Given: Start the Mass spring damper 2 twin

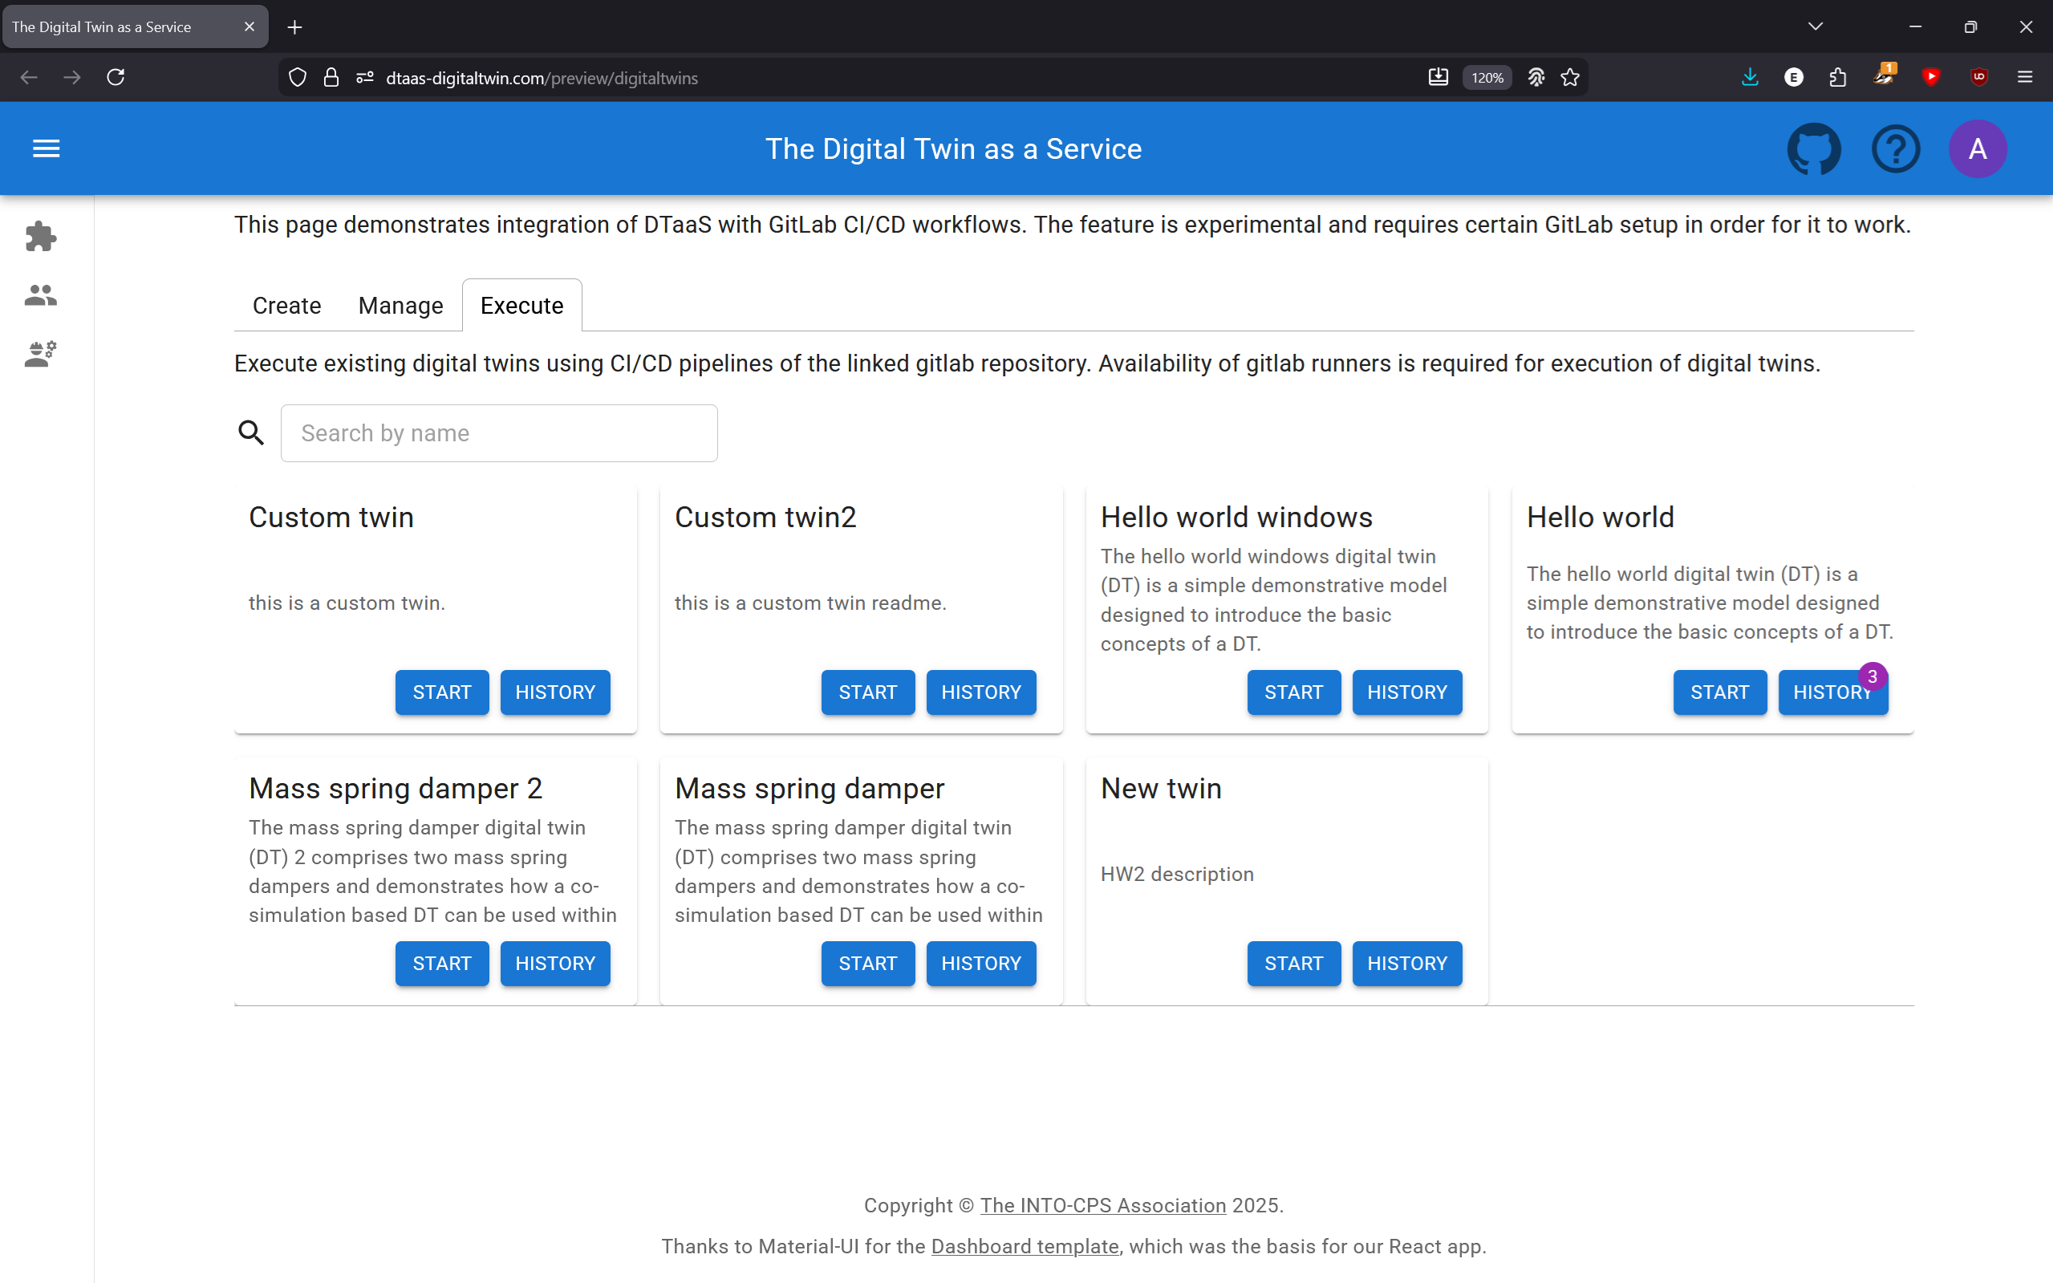Looking at the screenshot, I should click(x=441, y=963).
